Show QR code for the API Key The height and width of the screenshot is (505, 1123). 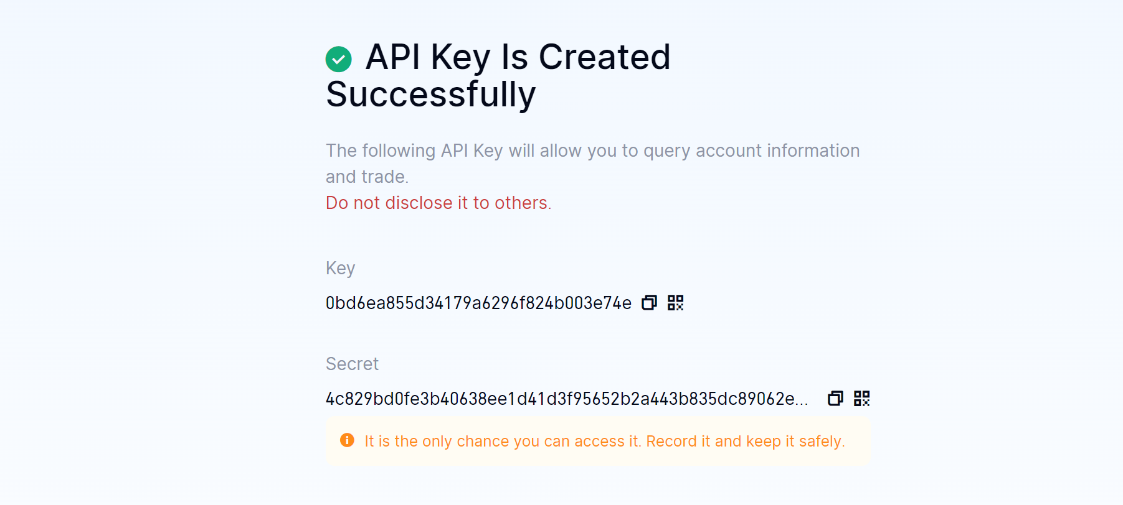click(675, 303)
